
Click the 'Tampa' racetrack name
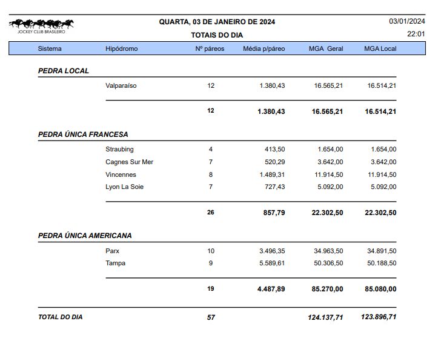pos(115,263)
